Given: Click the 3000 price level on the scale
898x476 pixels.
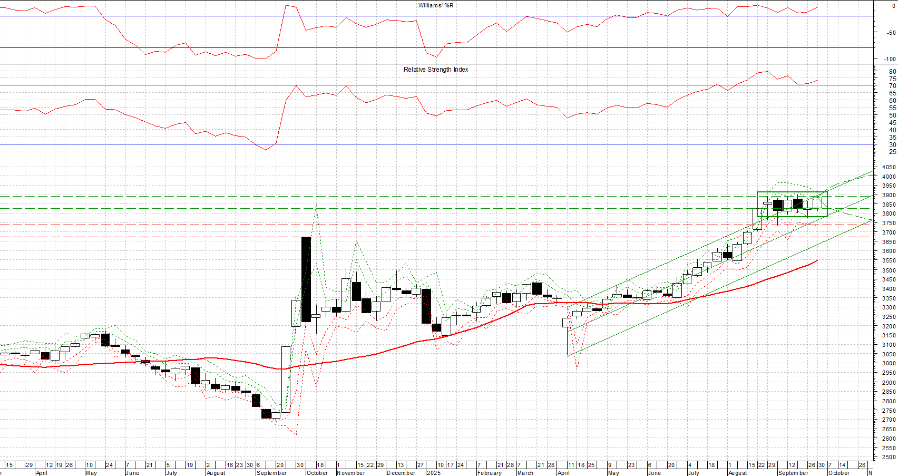Looking at the screenshot, I should pyautogui.click(x=889, y=363).
